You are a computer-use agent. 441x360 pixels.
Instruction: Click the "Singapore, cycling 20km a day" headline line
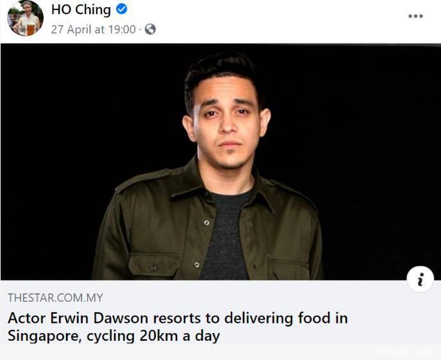click(x=113, y=336)
